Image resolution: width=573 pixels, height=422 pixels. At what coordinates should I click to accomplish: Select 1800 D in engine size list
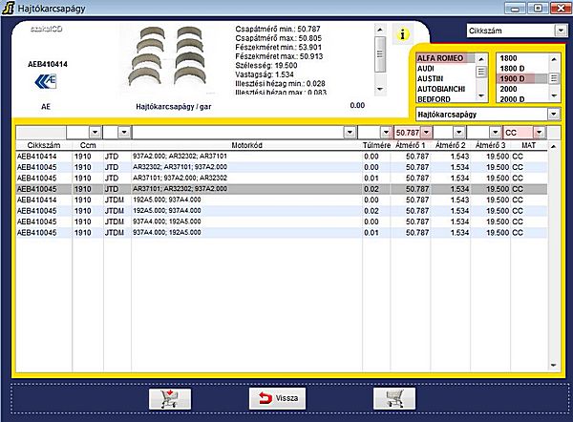click(x=522, y=69)
